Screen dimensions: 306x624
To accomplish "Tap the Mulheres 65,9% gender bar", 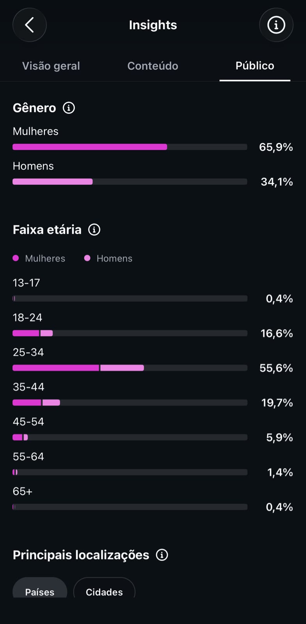I will [130, 147].
